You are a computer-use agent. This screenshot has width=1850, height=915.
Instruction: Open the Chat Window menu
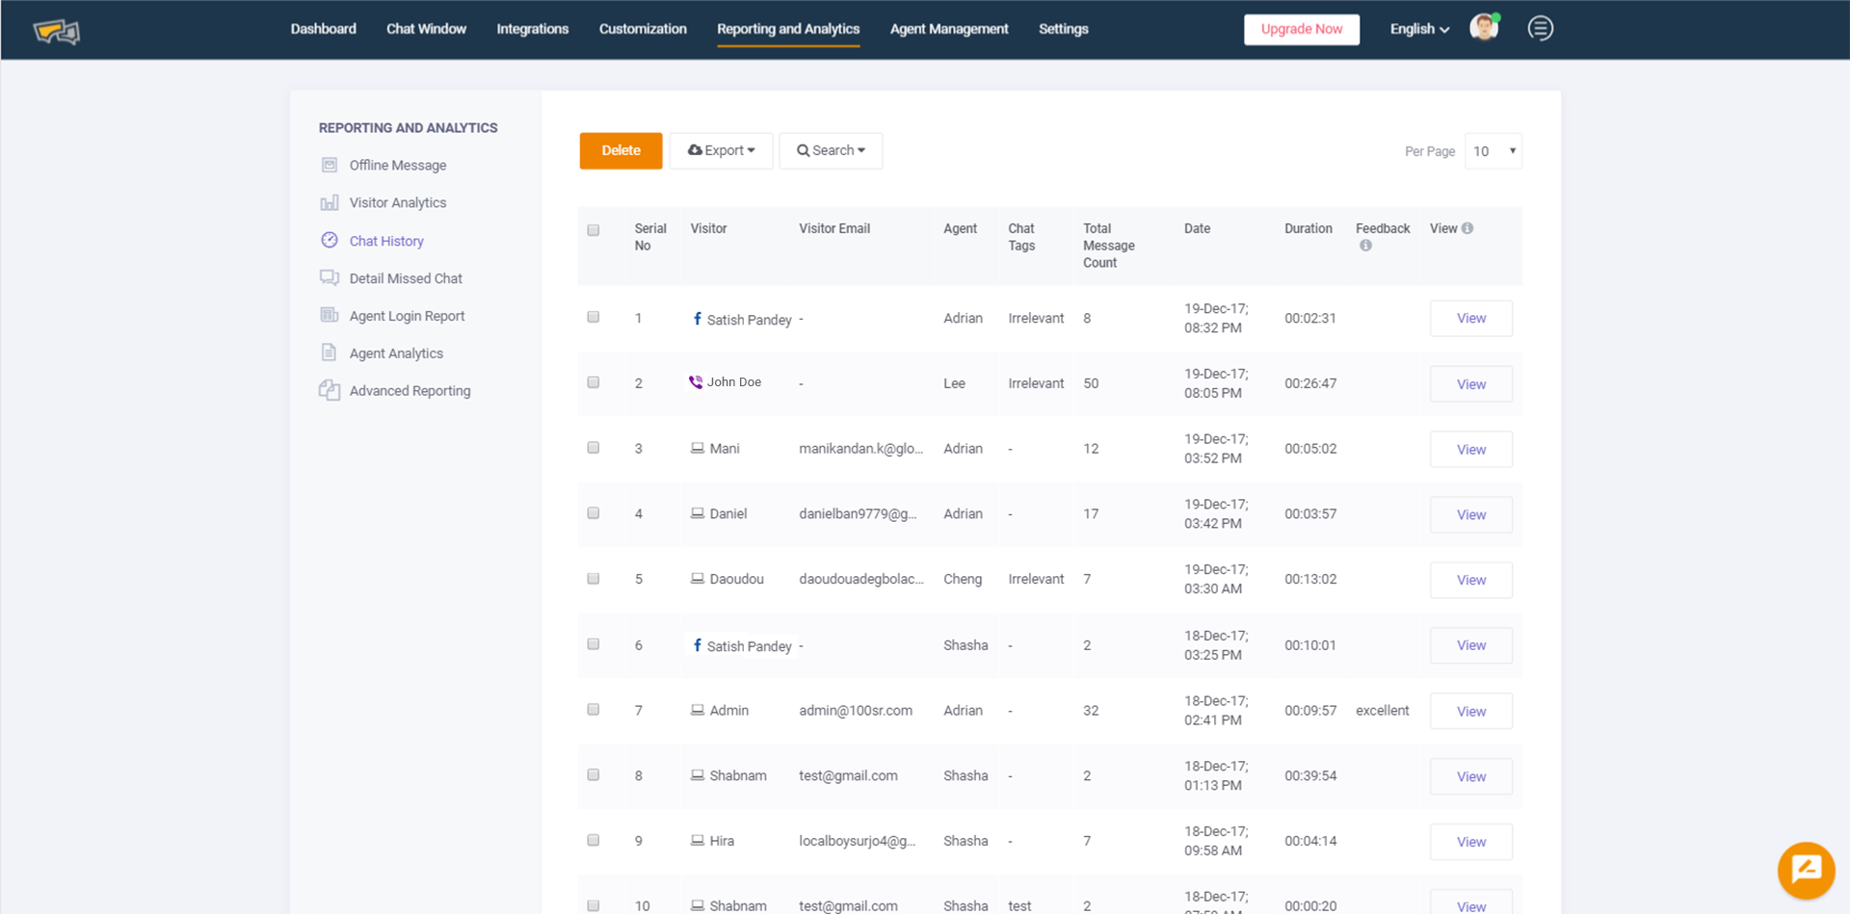tap(426, 29)
